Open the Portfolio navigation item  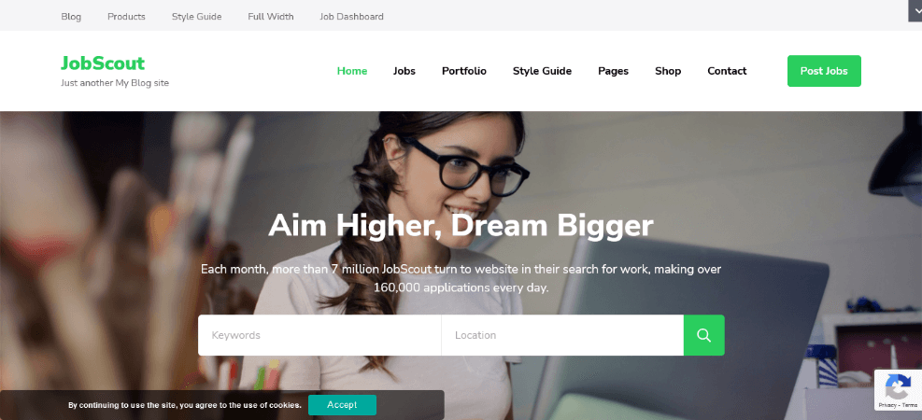464,71
